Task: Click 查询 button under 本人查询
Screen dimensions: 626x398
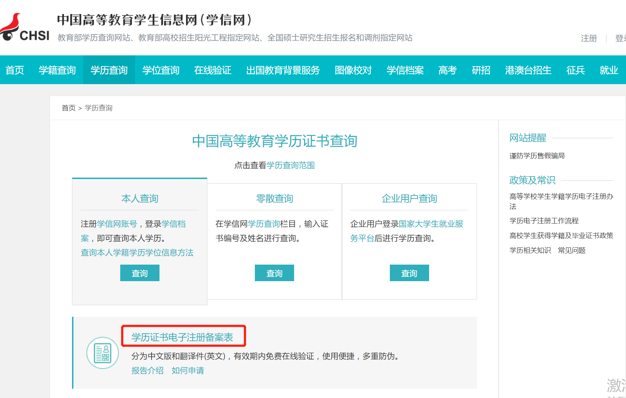Action: [140, 273]
